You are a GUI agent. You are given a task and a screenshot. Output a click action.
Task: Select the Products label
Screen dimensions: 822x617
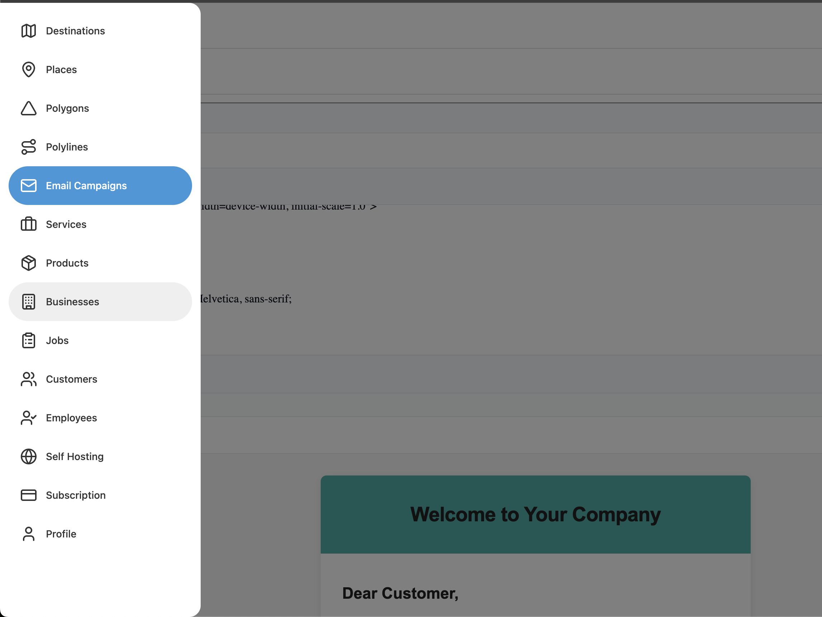[x=67, y=263]
